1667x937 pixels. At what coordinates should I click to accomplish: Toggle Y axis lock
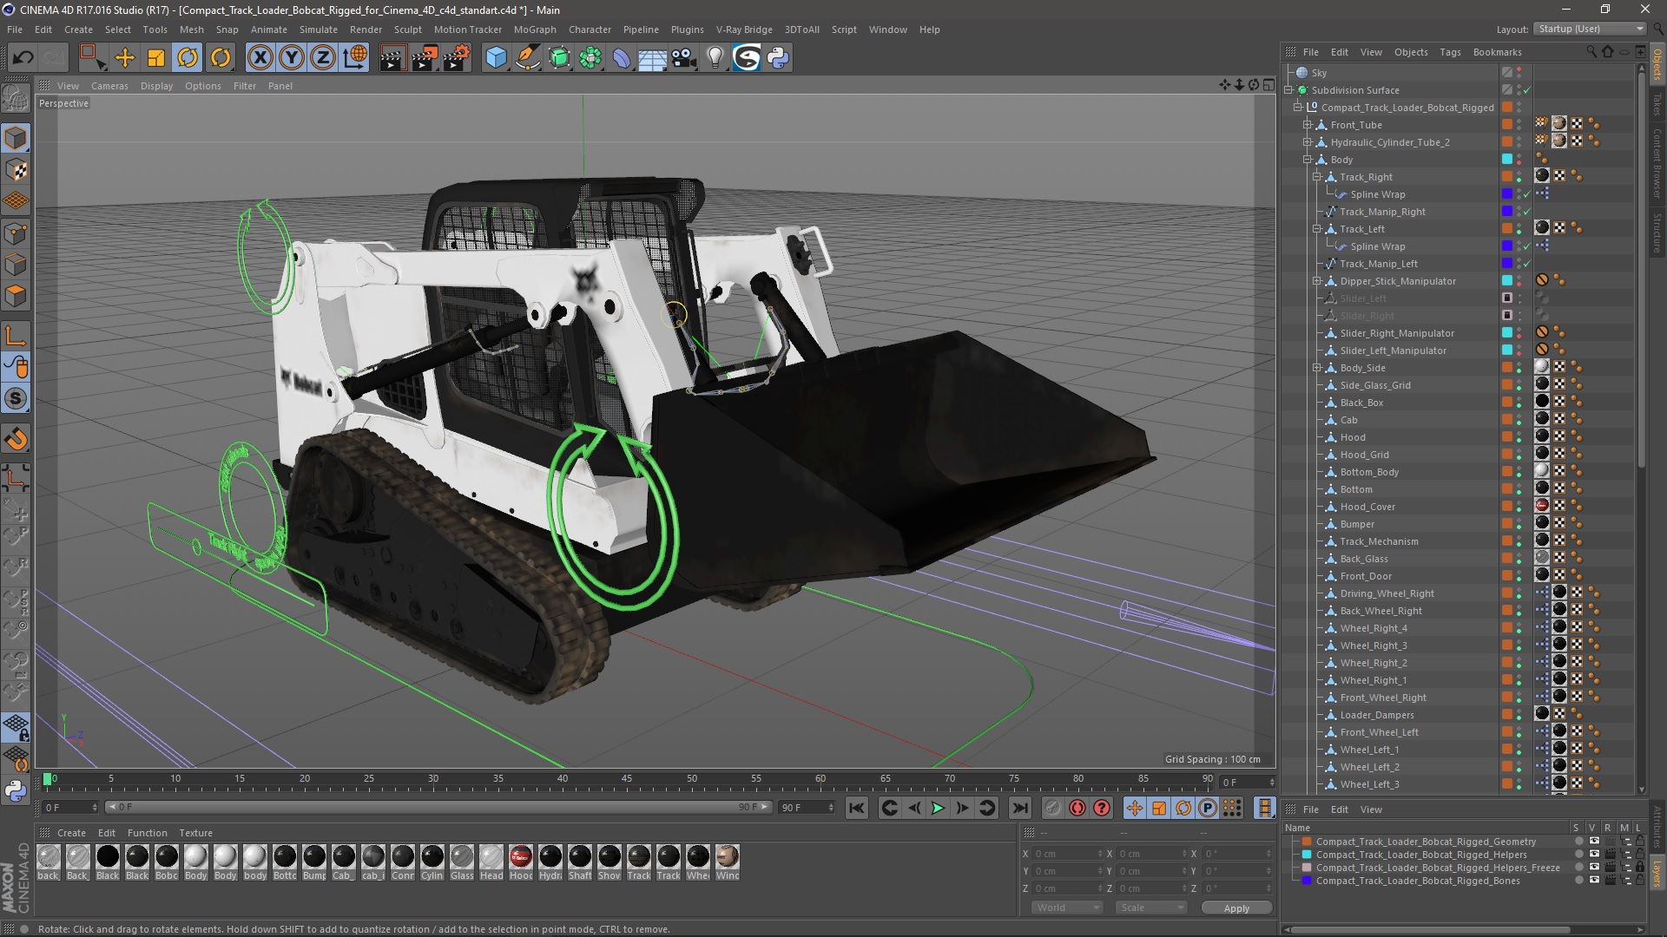pos(292,58)
